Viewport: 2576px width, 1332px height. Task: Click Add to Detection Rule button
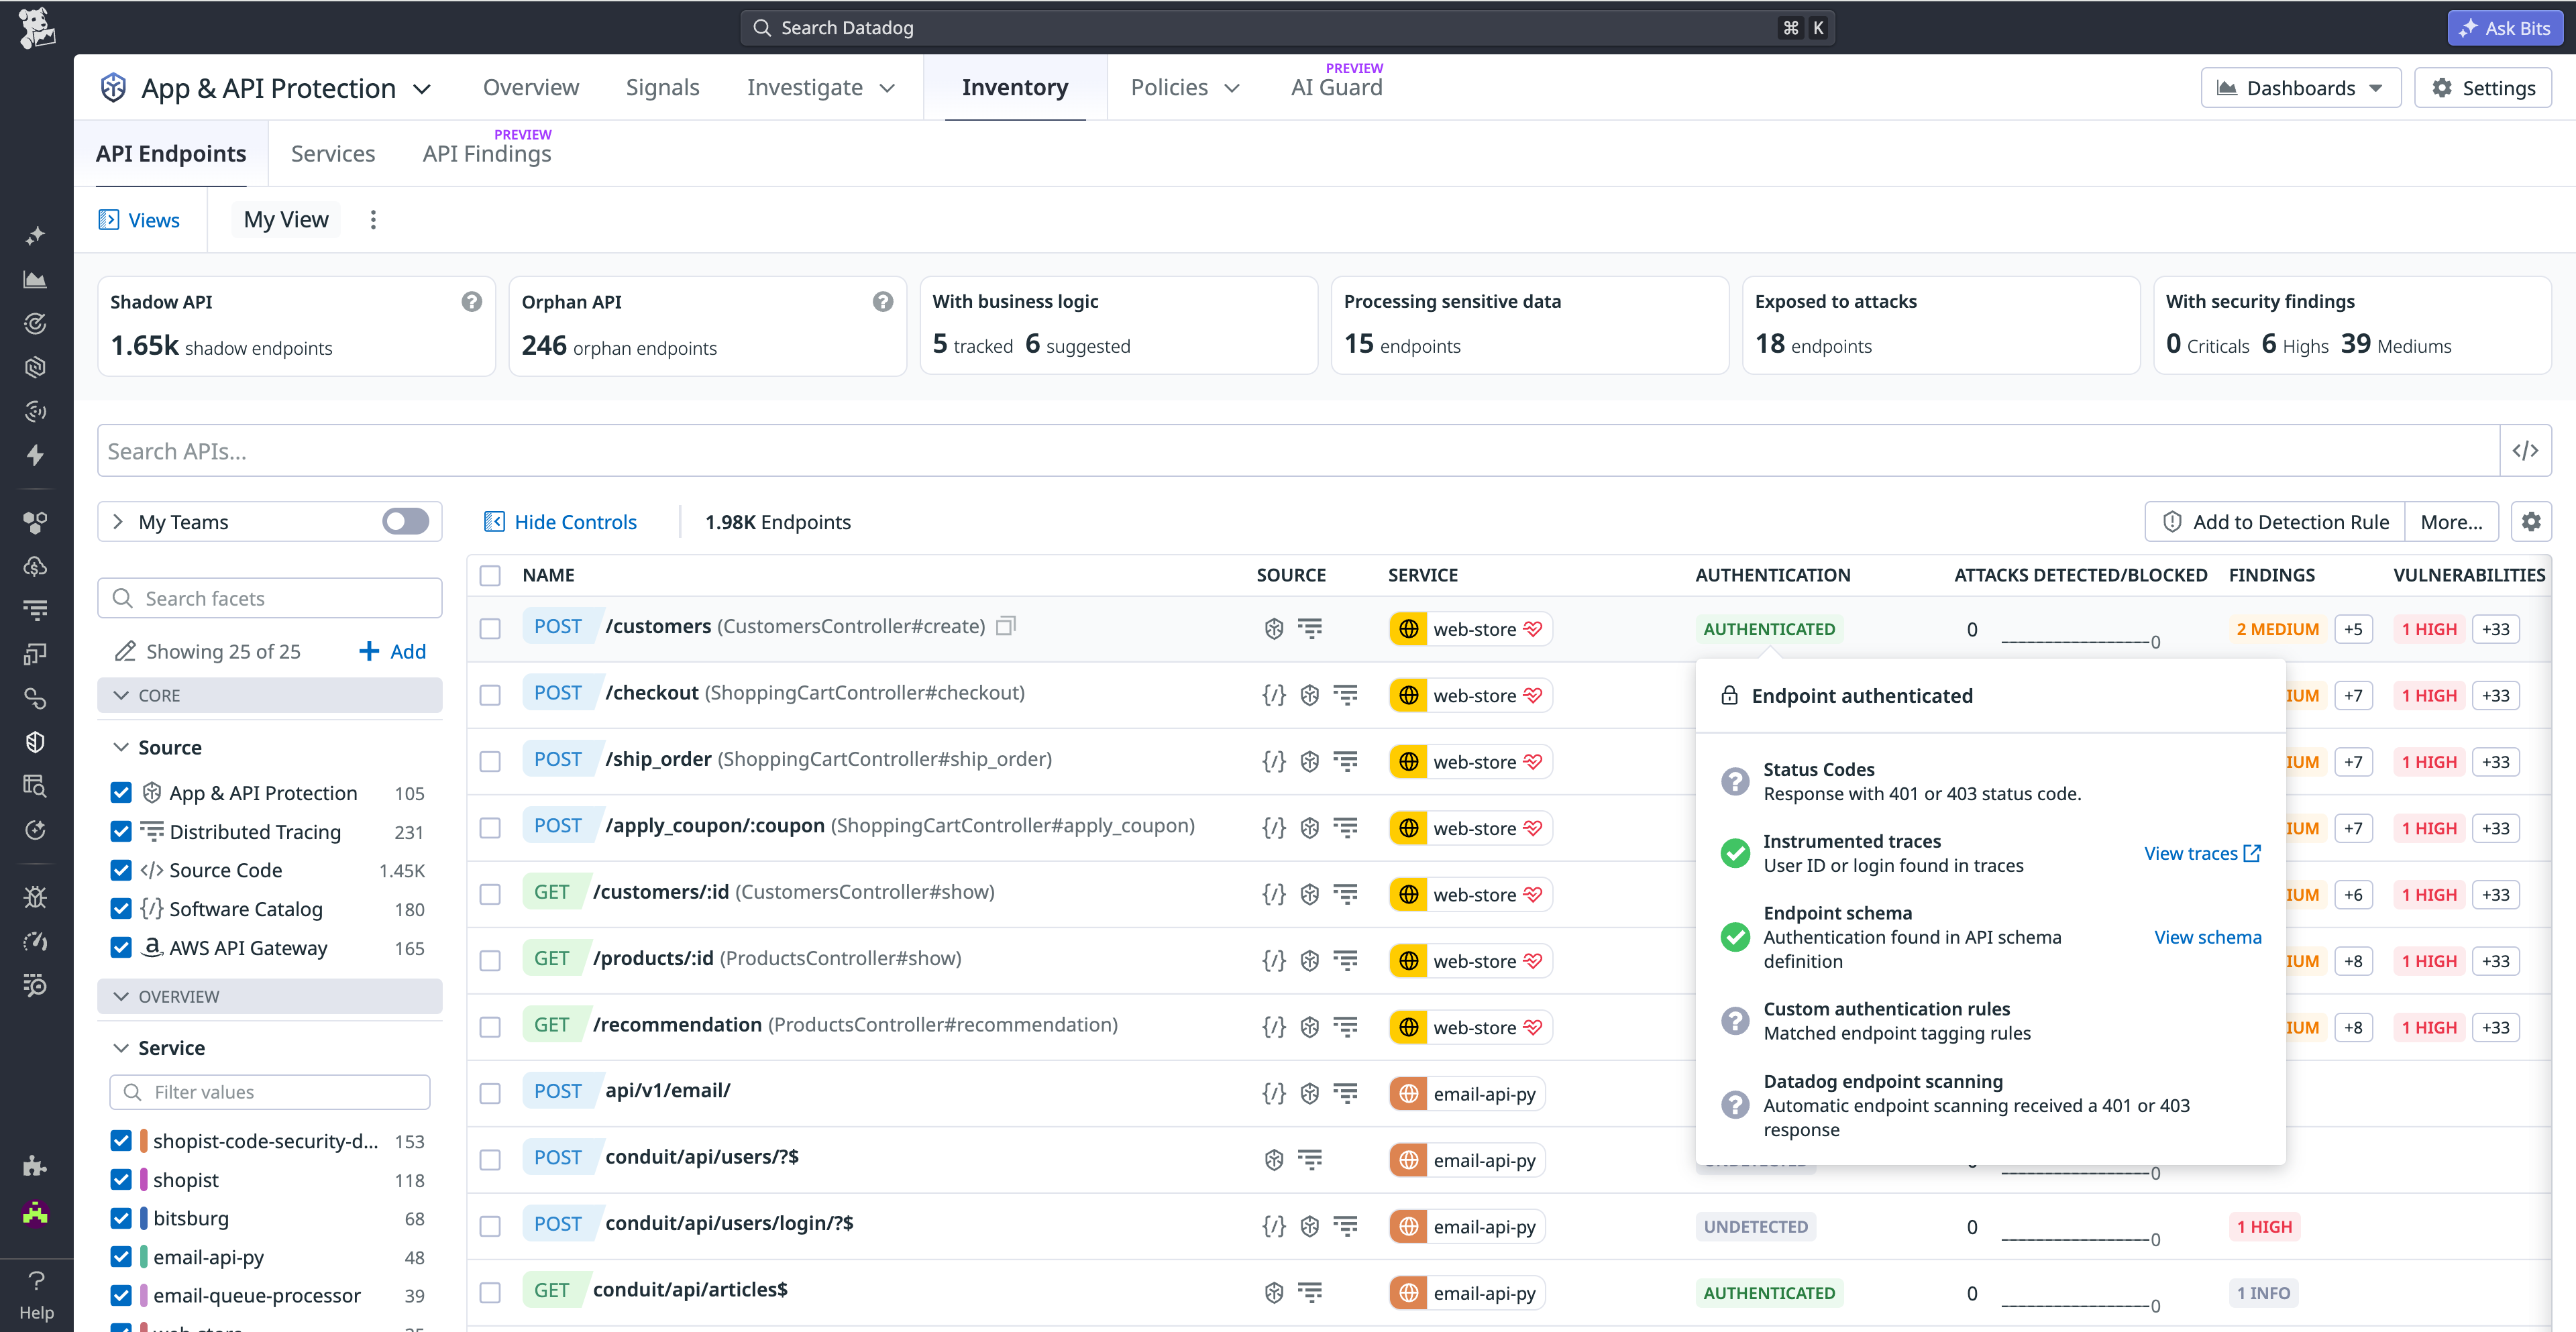2275,521
